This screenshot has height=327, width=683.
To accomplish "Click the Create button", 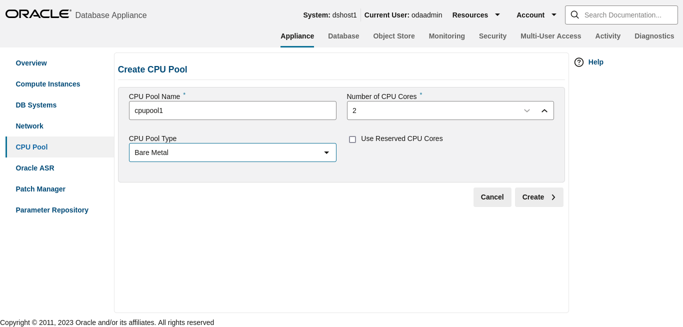I will click(x=539, y=197).
